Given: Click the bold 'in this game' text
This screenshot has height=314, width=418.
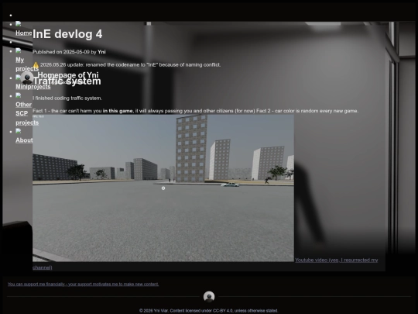Looking at the screenshot, I should pos(118,111).
